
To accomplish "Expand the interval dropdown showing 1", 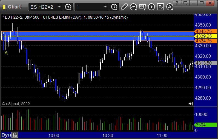I will tap(105, 7).
